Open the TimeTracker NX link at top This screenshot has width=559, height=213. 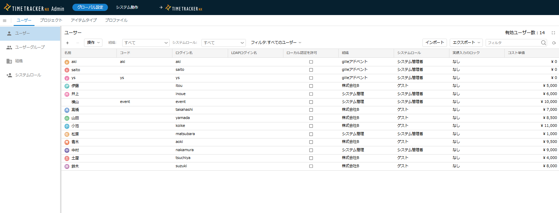(184, 8)
